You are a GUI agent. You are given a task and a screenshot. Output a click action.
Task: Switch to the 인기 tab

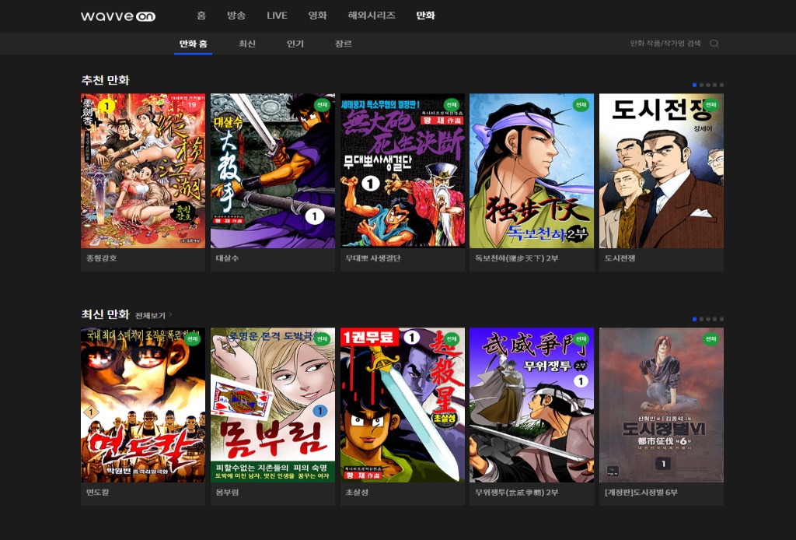point(295,44)
